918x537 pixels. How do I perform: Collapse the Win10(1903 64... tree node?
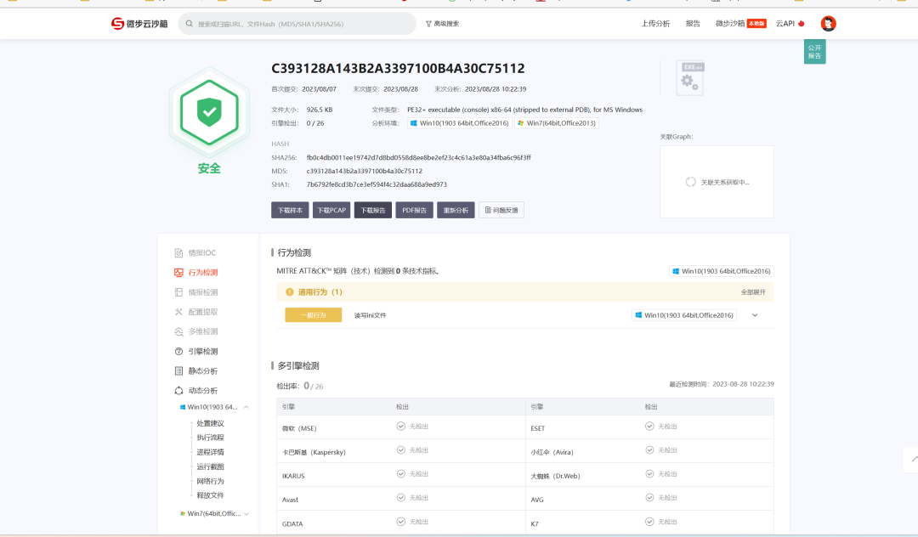pos(246,407)
